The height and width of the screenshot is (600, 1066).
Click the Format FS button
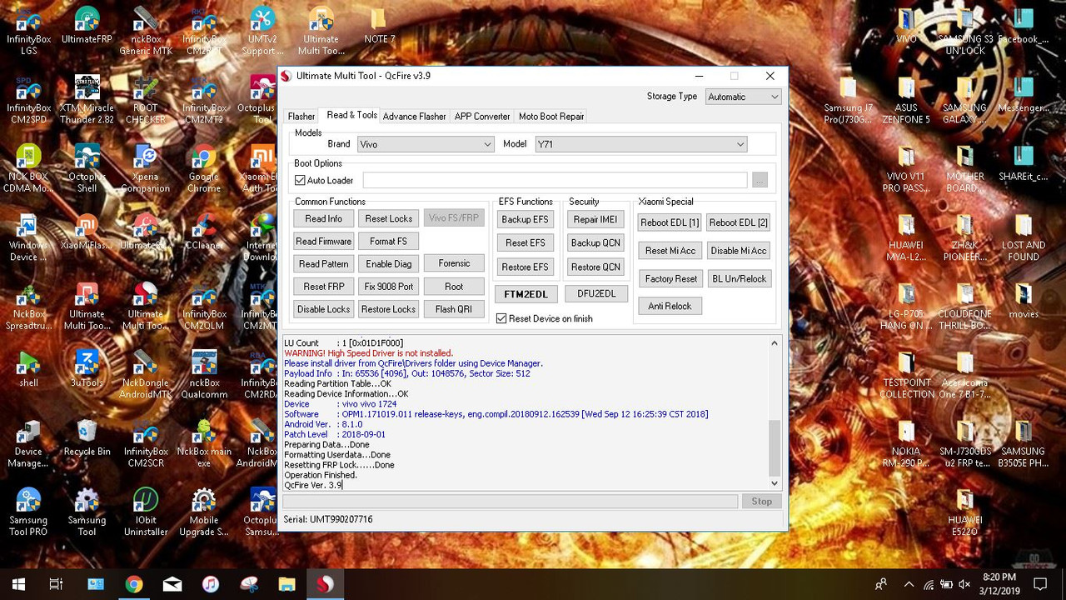point(388,242)
